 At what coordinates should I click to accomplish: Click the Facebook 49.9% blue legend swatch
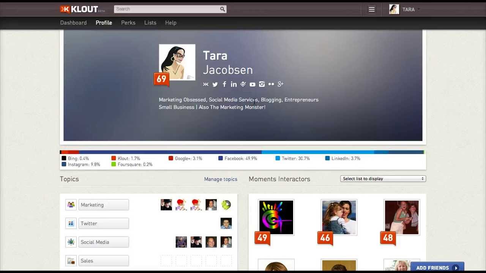pos(221,158)
